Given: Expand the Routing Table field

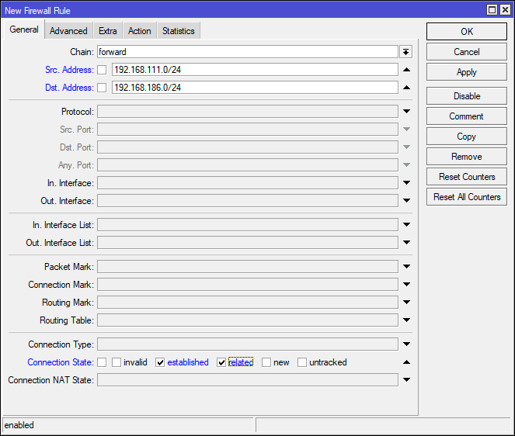Looking at the screenshot, I should click(x=406, y=320).
